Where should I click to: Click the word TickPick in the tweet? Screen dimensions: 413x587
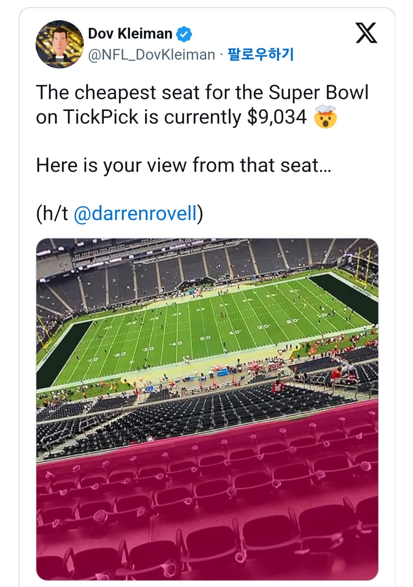click(101, 117)
